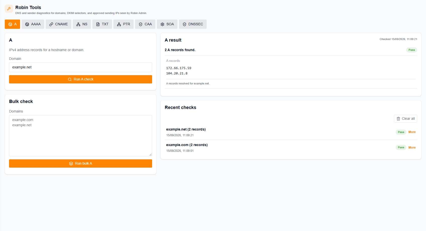The height and width of the screenshot is (231, 426).
Task: Click the Robin Tools wrench logo icon
Action: tap(9, 9)
